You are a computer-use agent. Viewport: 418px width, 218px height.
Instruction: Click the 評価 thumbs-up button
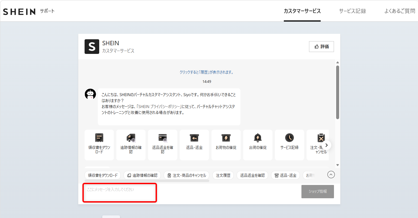point(321,47)
